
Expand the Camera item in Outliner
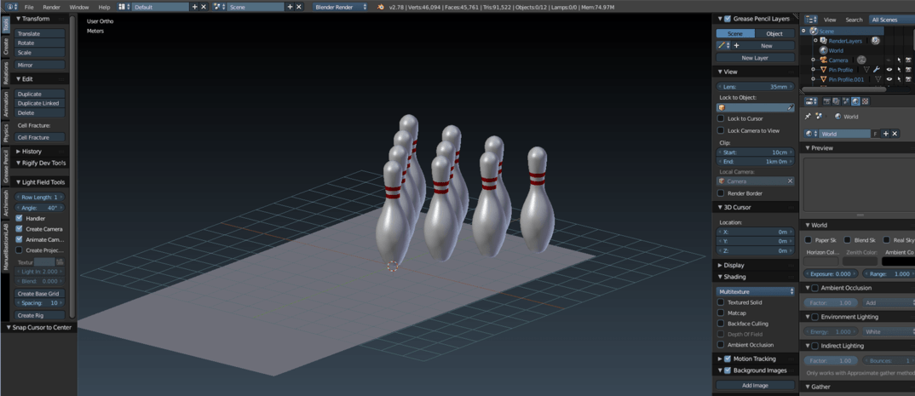tap(812, 60)
